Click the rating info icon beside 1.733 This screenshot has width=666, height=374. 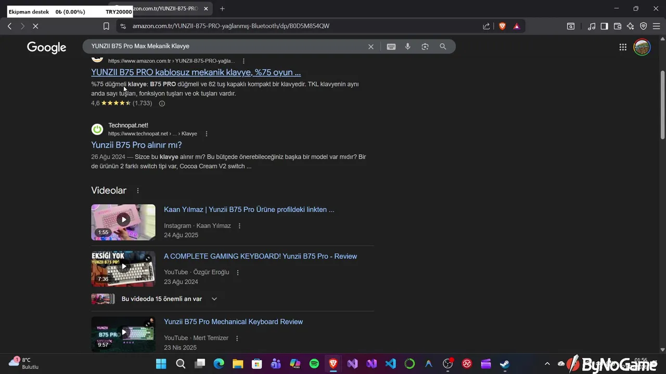(x=162, y=103)
